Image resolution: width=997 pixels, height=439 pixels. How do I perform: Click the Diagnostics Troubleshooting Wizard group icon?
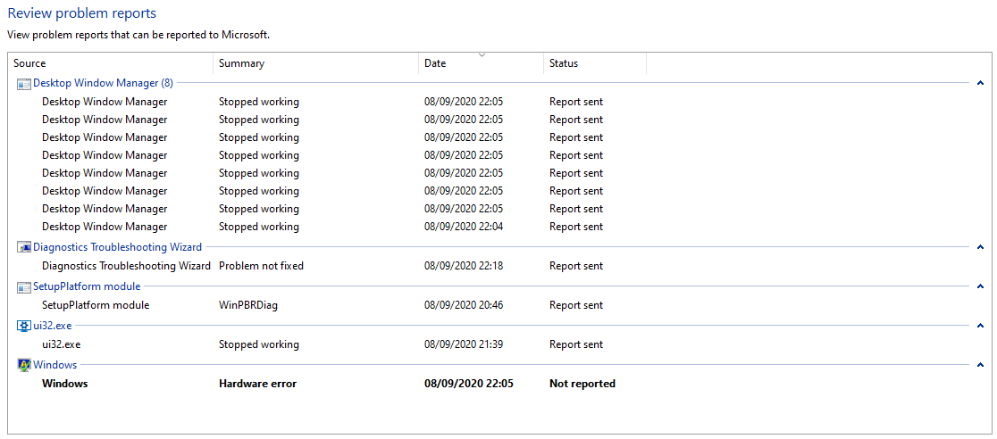click(x=24, y=248)
